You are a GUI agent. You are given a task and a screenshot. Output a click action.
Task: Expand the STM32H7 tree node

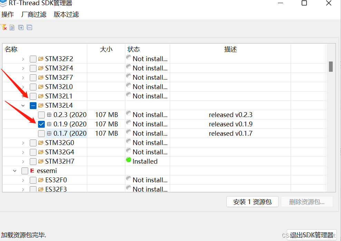coord(23,162)
